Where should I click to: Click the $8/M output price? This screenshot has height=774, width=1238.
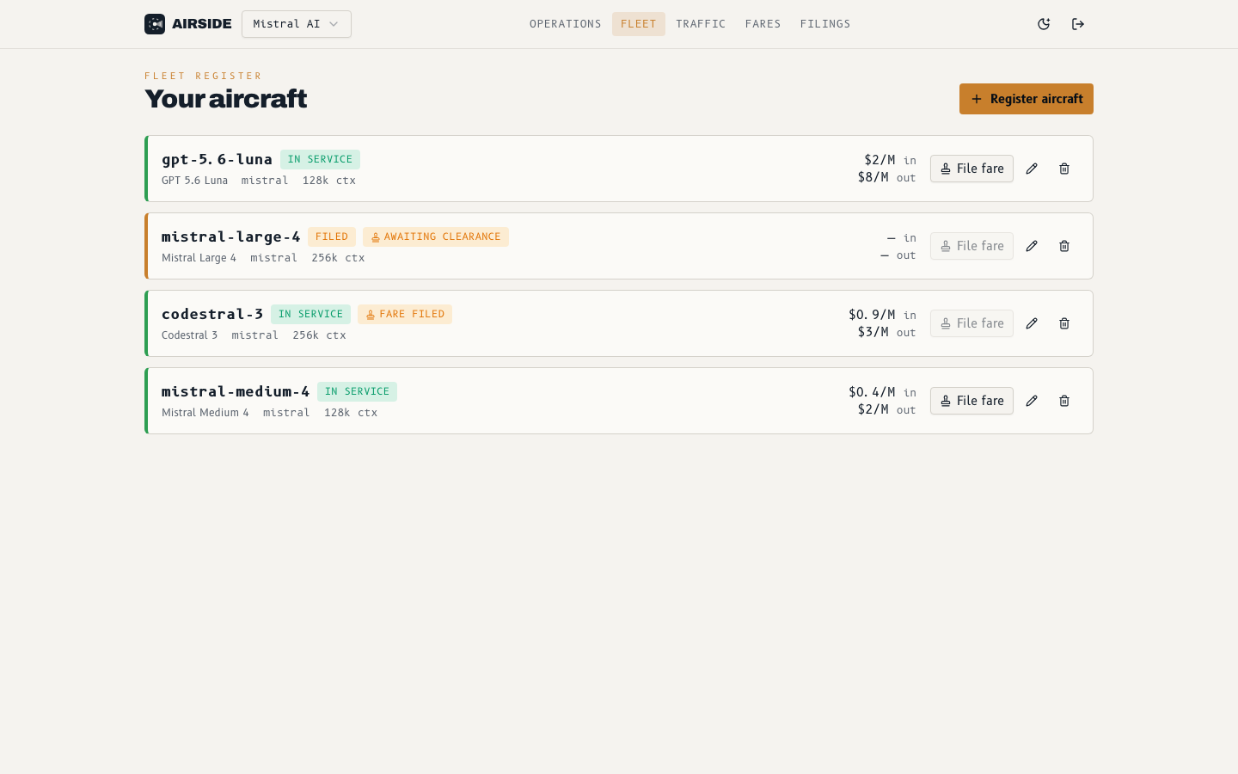click(873, 177)
